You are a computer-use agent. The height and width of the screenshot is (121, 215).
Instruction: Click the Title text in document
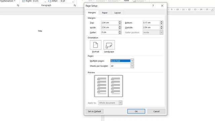click(40, 31)
